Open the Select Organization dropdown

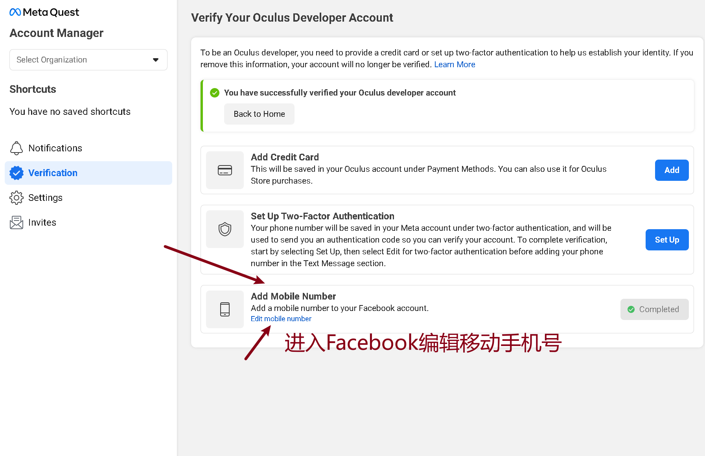[88, 60]
